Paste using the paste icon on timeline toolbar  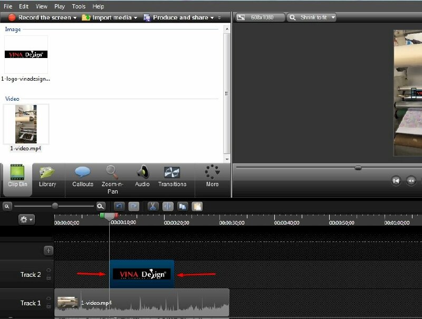pos(196,206)
